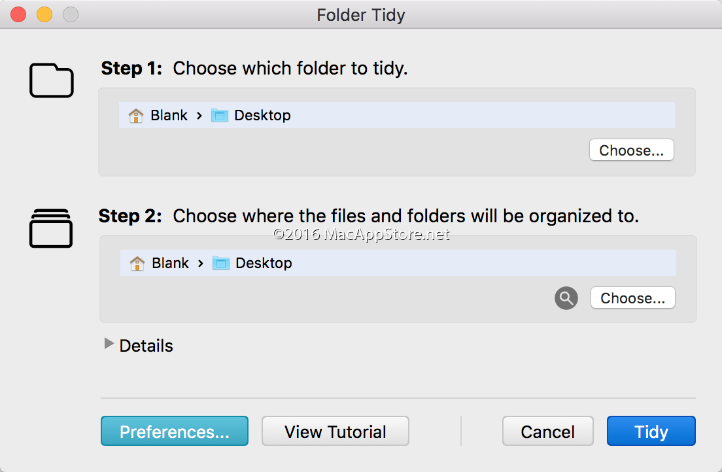The image size is (722, 472).
Task: Expand the Details disclosure triangle
Action: tap(109, 344)
